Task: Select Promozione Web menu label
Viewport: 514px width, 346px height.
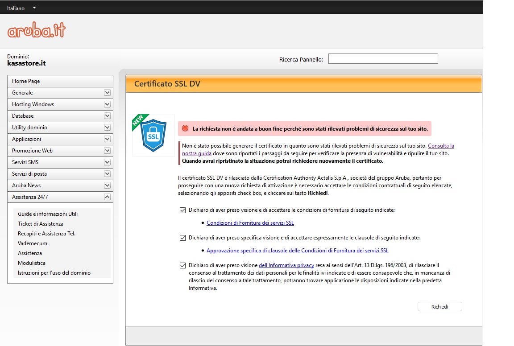Action: pos(32,151)
